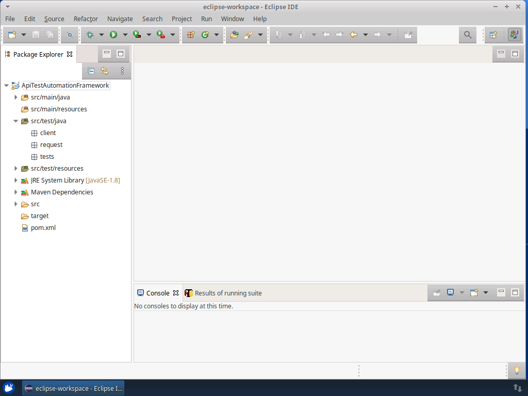Select the tests package
Screen dimensions: 528x396
click(x=47, y=157)
